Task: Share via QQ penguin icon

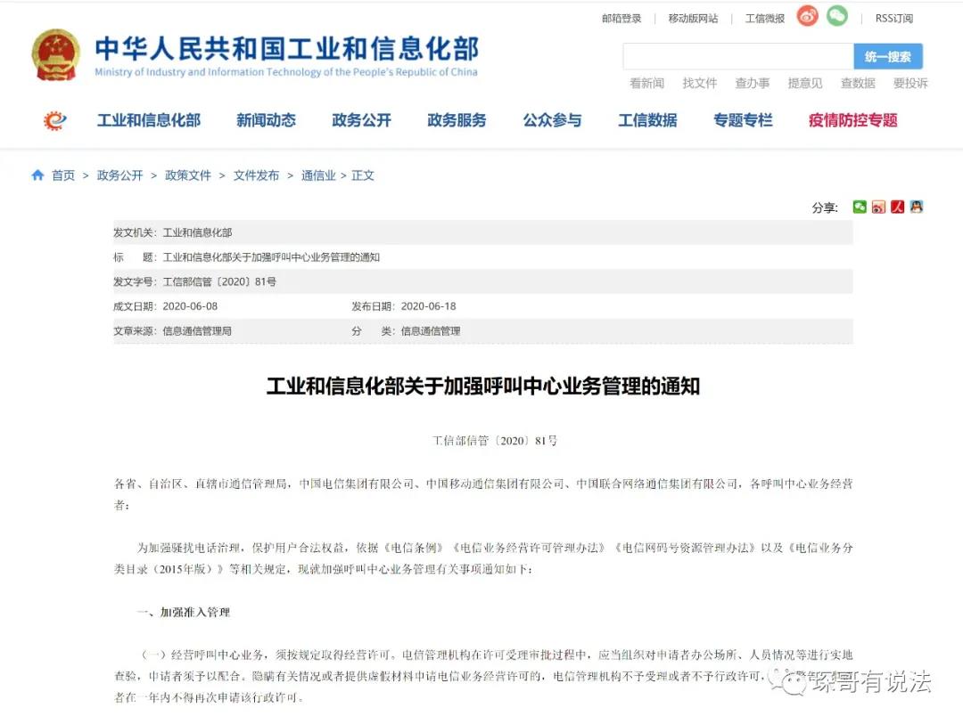Action: pos(917,207)
